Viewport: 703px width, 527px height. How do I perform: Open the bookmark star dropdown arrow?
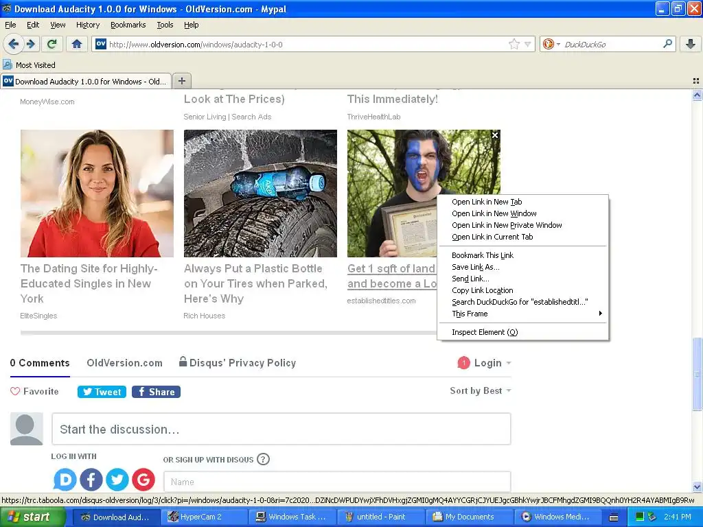click(528, 44)
